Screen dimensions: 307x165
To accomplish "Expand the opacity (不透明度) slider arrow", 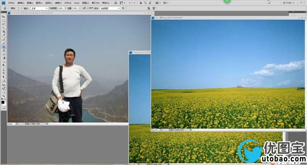I will pyautogui.click(x=65, y=8).
